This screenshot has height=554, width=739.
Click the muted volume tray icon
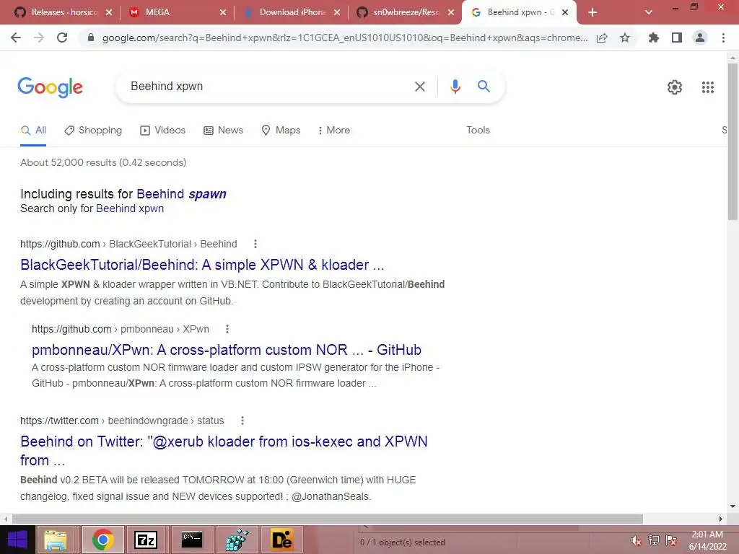click(x=636, y=540)
